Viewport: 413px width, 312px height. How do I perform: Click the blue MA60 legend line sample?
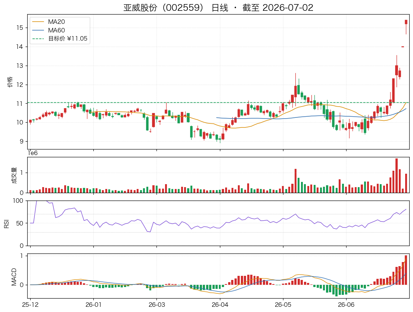38,30
